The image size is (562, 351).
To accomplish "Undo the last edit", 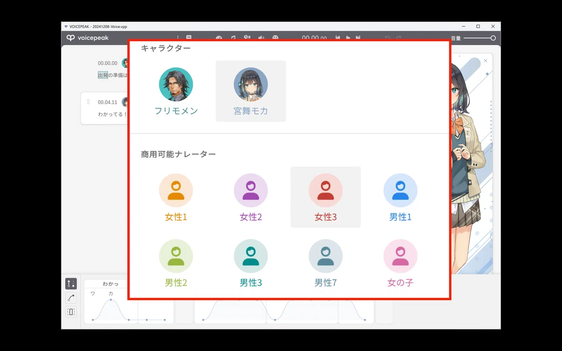I will point(388,38).
